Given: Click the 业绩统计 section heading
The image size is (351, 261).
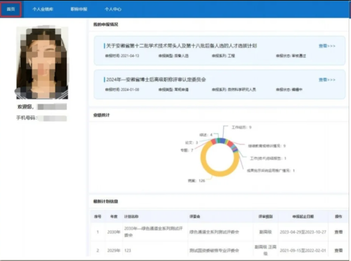Looking at the screenshot, I should tap(101, 115).
